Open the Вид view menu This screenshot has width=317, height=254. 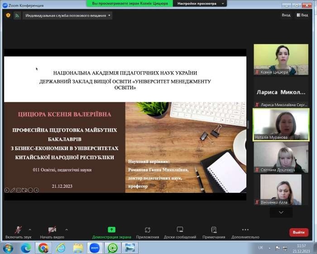click(302, 15)
